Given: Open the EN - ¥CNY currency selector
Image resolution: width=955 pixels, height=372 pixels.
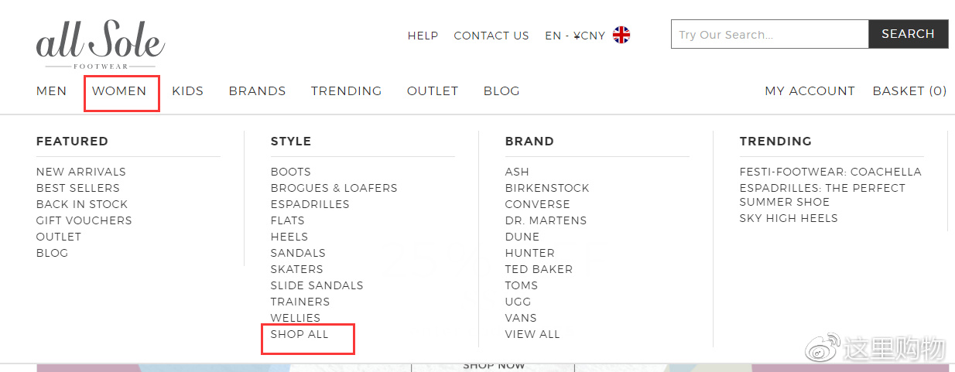Looking at the screenshot, I should pos(575,36).
